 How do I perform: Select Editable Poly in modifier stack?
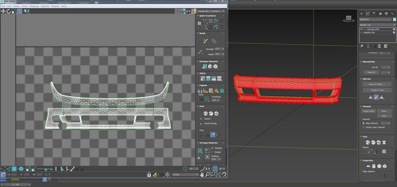pos(369,33)
